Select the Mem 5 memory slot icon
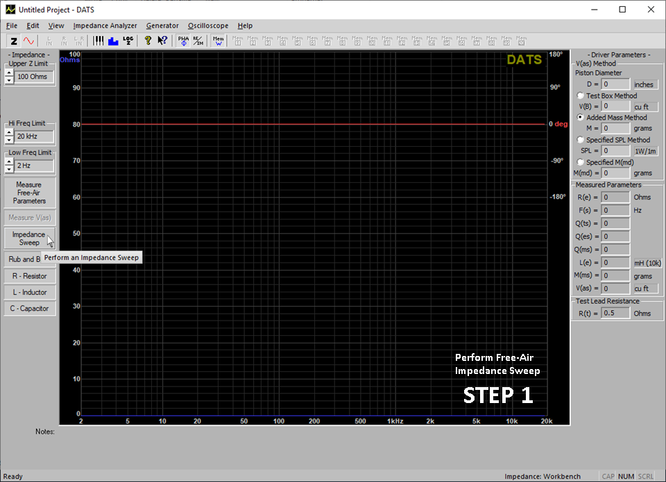The image size is (666, 482). tap(298, 41)
